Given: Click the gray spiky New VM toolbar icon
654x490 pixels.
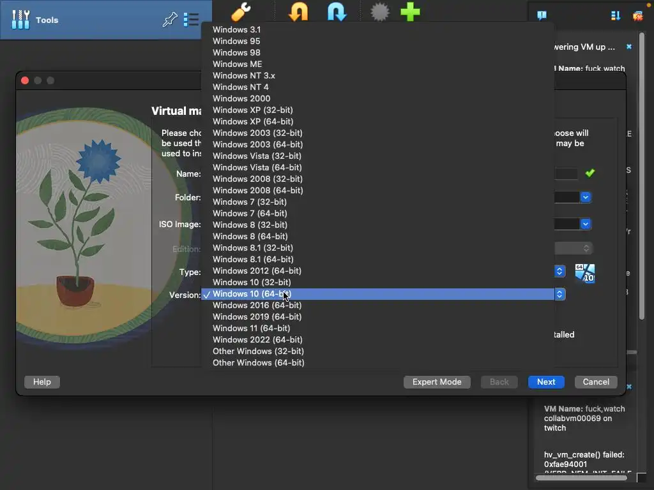Looking at the screenshot, I should pos(379,11).
